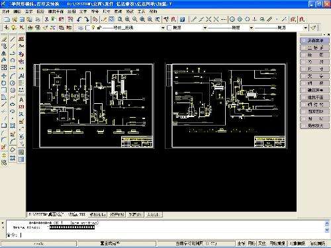Enable the X-shaped intersection snap icon
The height and width of the screenshot is (248, 331).
(x=209, y=19)
